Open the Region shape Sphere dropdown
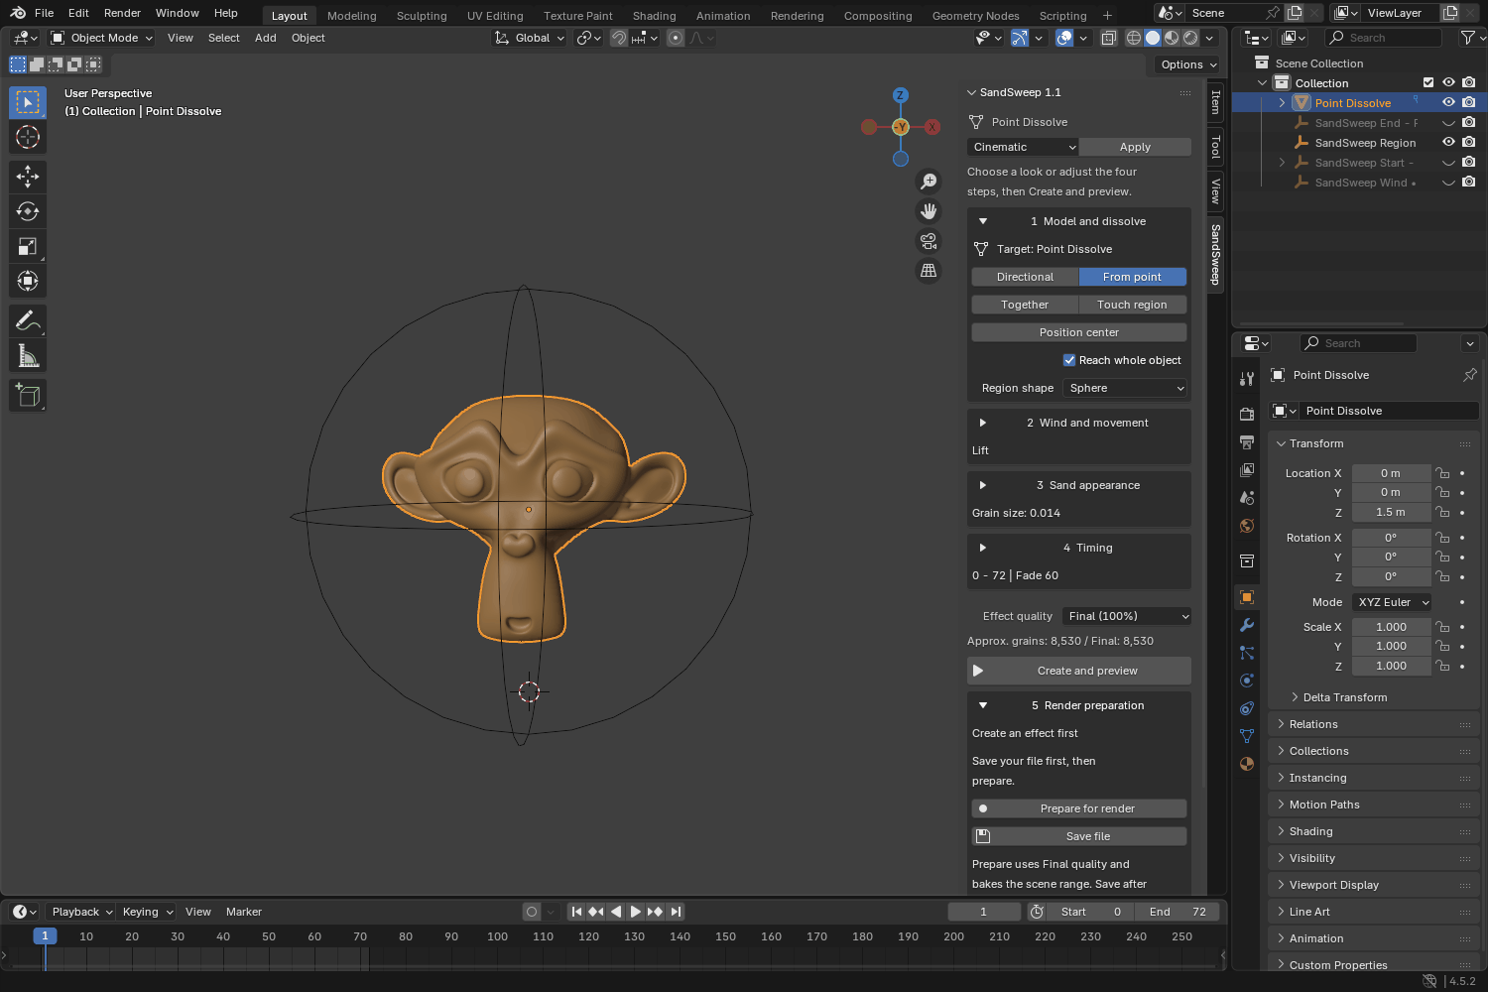This screenshot has height=992, width=1488. pos(1125,388)
